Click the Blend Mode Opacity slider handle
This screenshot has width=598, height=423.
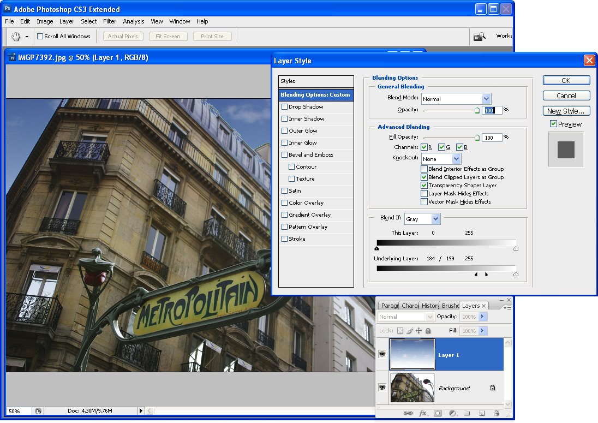[x=477, y=111]
